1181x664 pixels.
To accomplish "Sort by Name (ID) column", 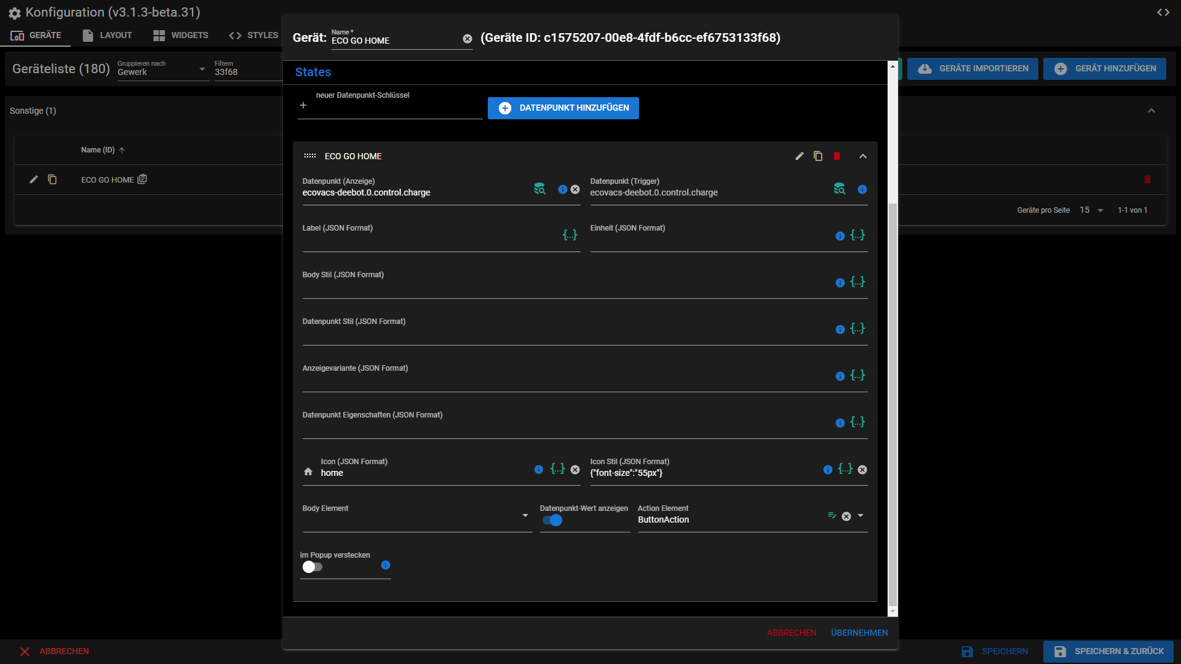I will tap(103, 150).
